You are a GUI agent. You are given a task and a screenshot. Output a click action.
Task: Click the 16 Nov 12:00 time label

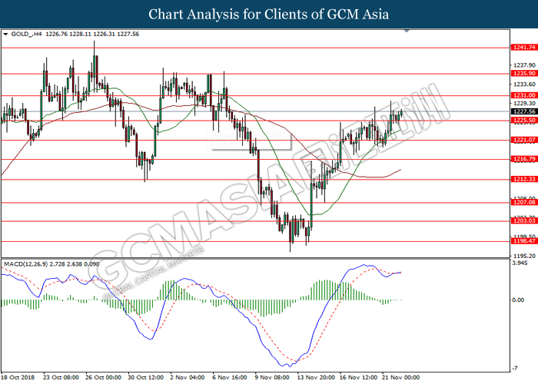[359, 377]
